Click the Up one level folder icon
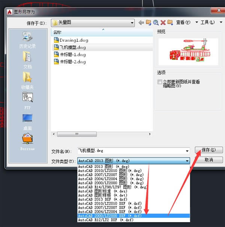225x227 pixels. [x=148, y=23]
